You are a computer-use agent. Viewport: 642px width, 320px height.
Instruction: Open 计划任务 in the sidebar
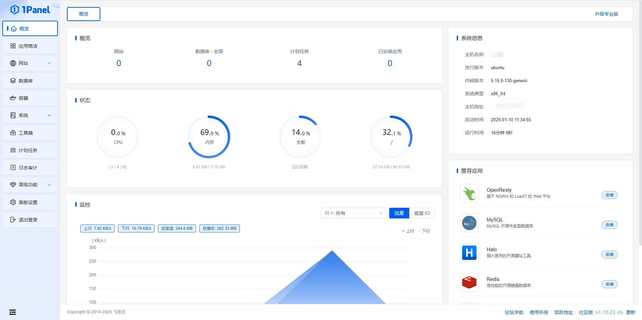tap(28, 150)
